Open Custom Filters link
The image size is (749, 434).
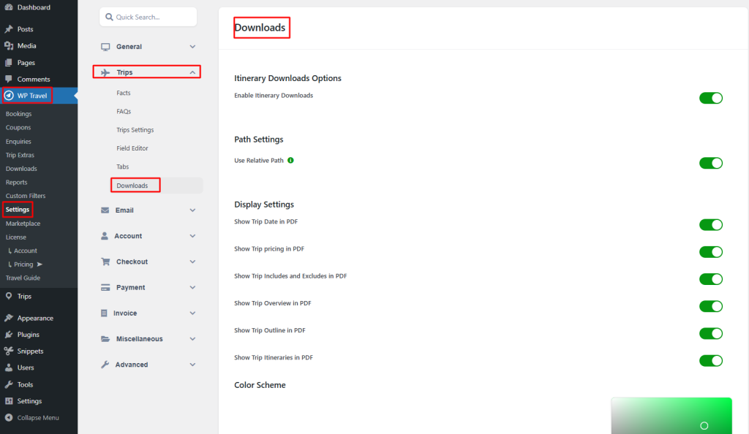[26, 196]
